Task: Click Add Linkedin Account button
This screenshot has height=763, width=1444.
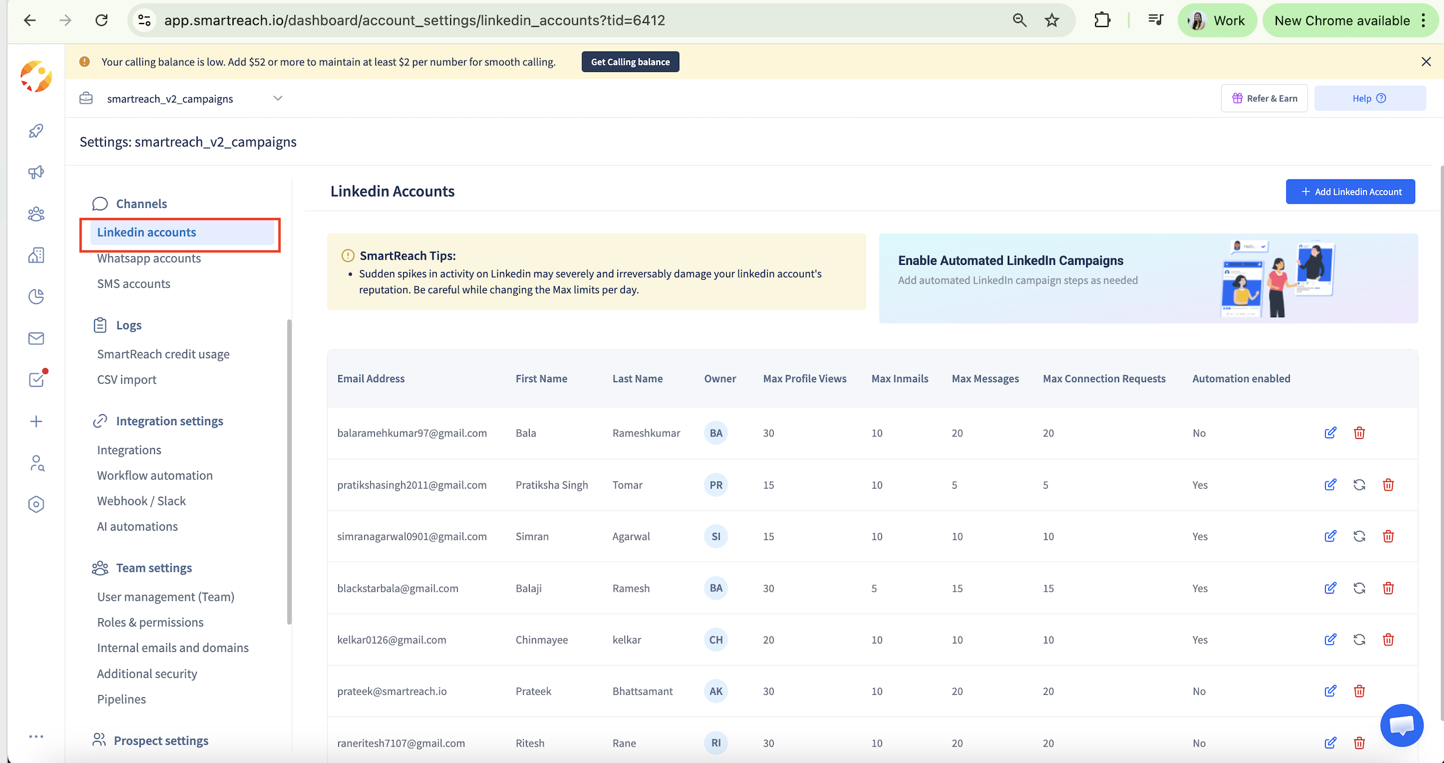Action: (1350, 192)
